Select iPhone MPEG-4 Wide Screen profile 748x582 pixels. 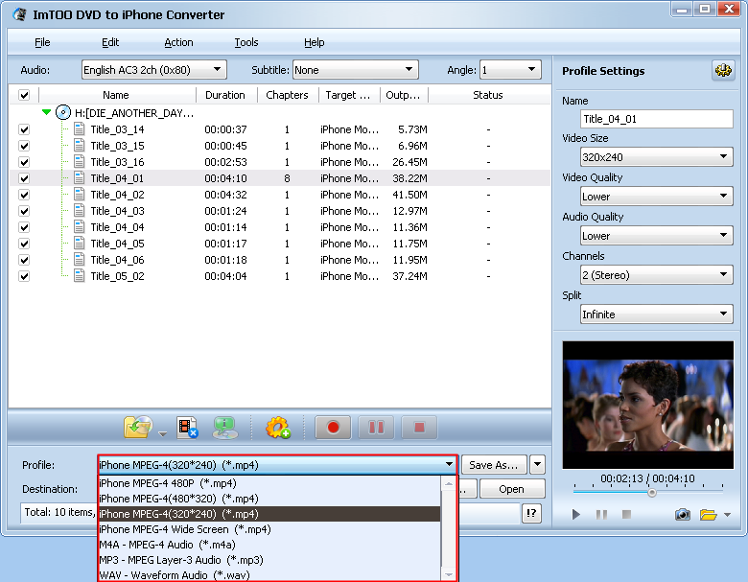point(269,529)
